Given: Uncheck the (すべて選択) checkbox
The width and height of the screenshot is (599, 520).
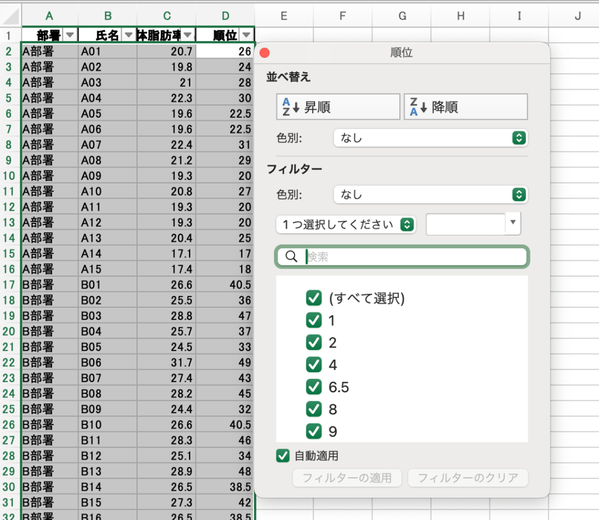Looking at the screenshot, I should point(314,298).
